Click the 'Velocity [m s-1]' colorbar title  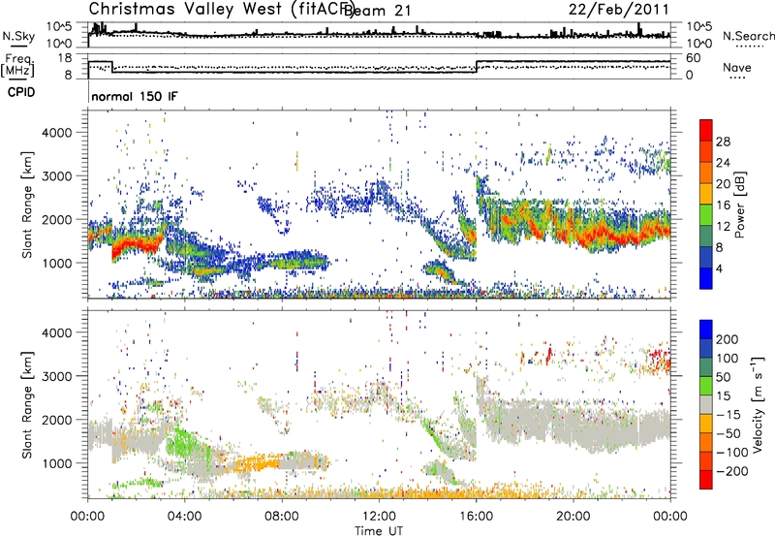coord(758,404)
